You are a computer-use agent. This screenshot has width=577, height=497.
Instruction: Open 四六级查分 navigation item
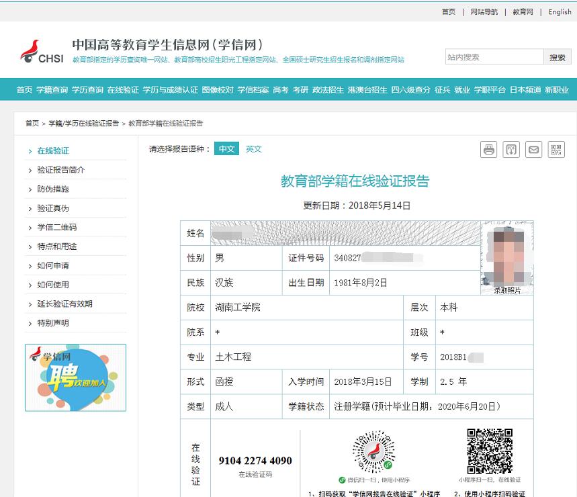pos(410,90)
